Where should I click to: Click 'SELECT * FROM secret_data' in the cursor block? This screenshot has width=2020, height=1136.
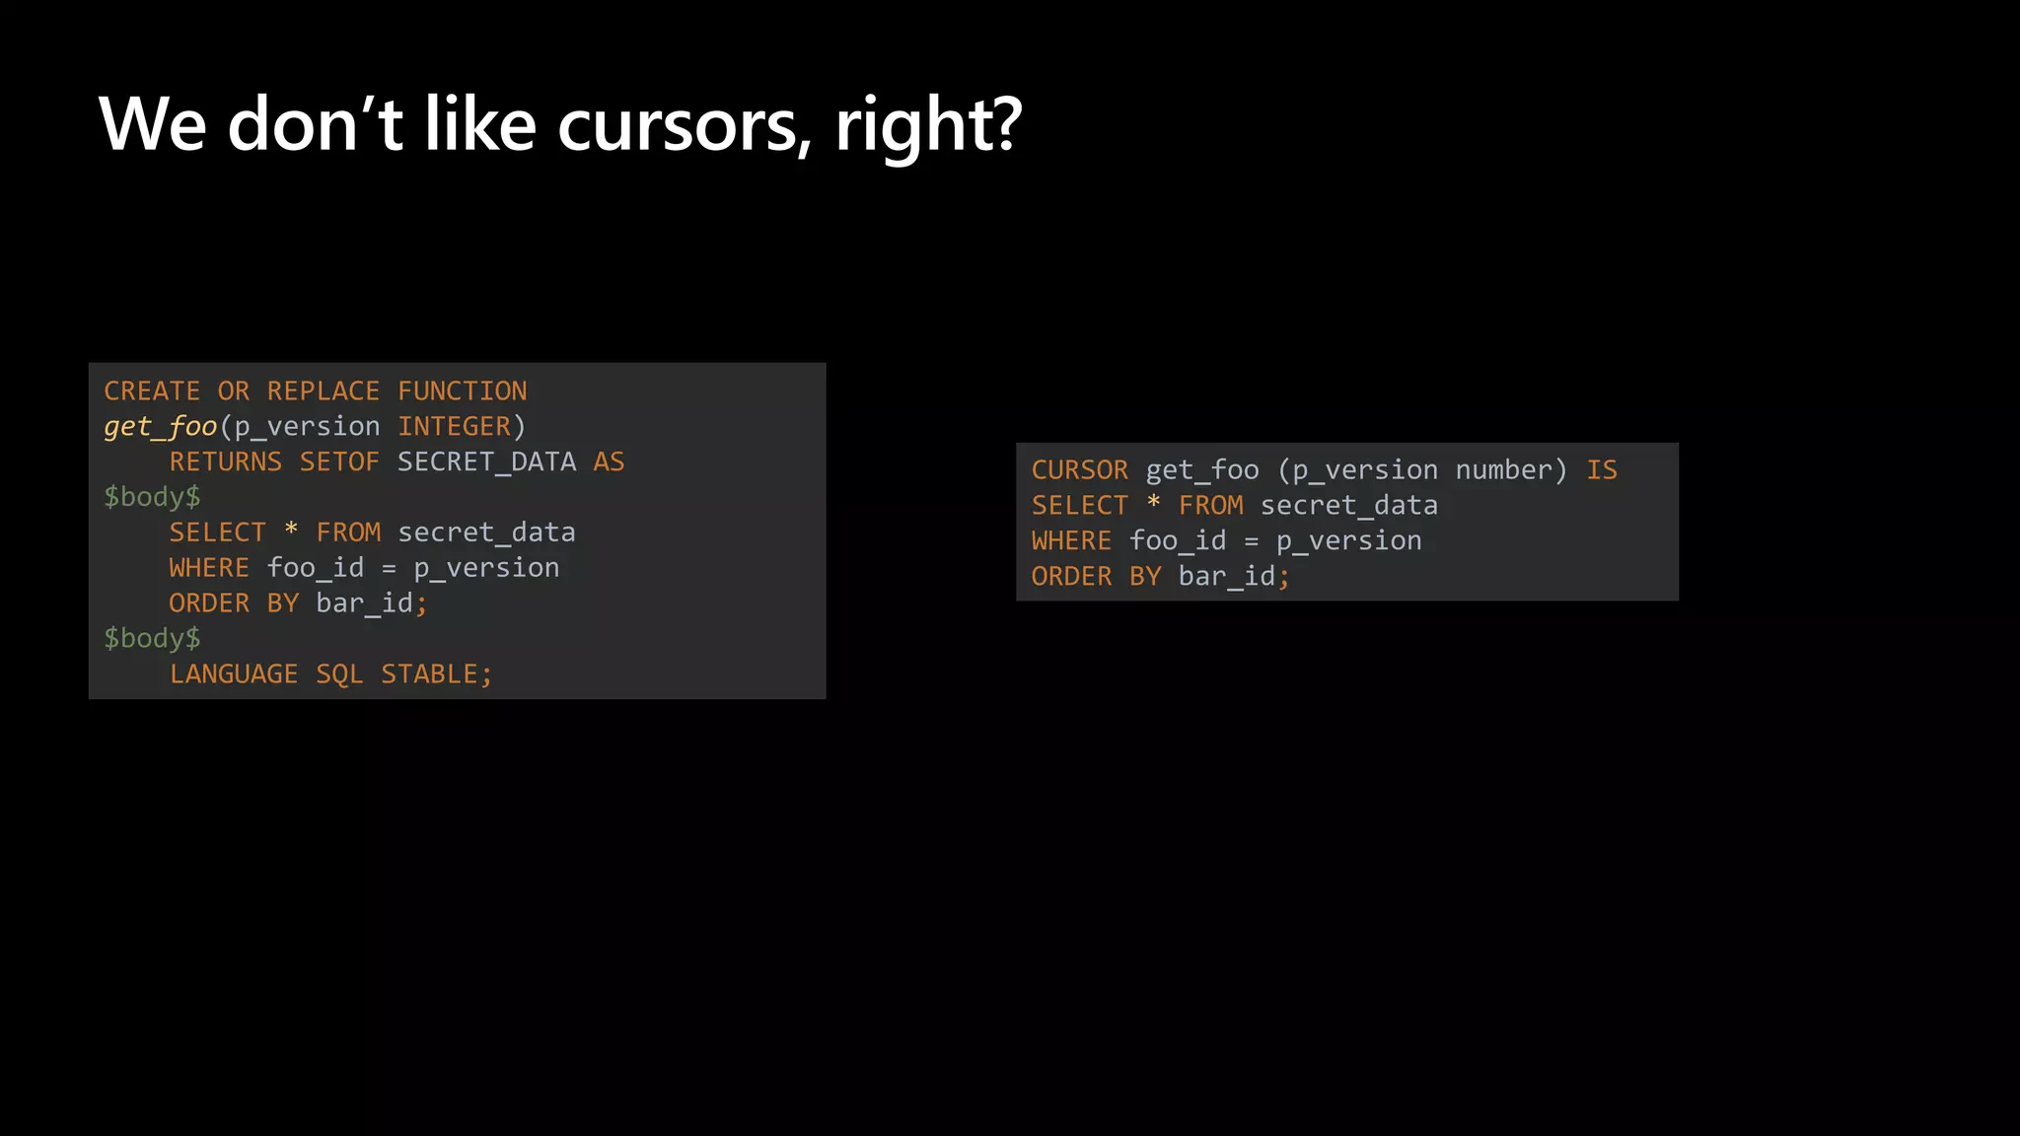pyautogui.click(x=1235, y=506)
